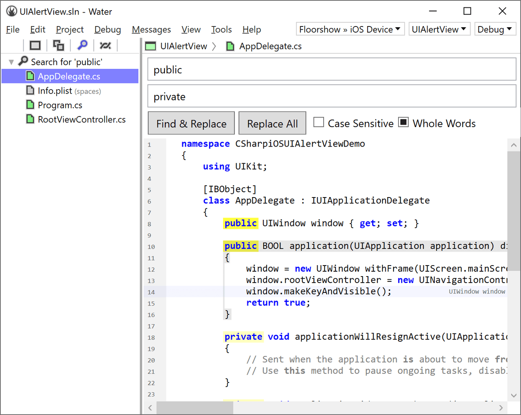Open the View menu
521x415 pixels.
(191, 30)
